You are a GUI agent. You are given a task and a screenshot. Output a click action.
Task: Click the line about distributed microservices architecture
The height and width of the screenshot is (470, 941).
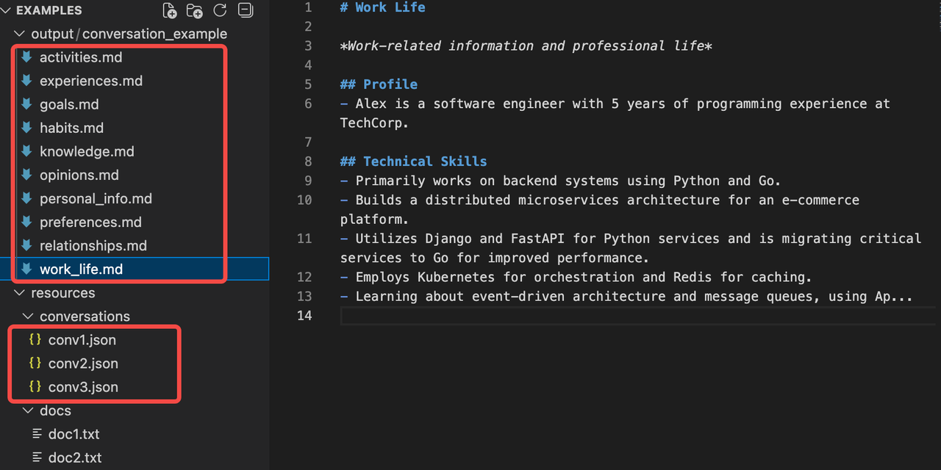(599, 209)
